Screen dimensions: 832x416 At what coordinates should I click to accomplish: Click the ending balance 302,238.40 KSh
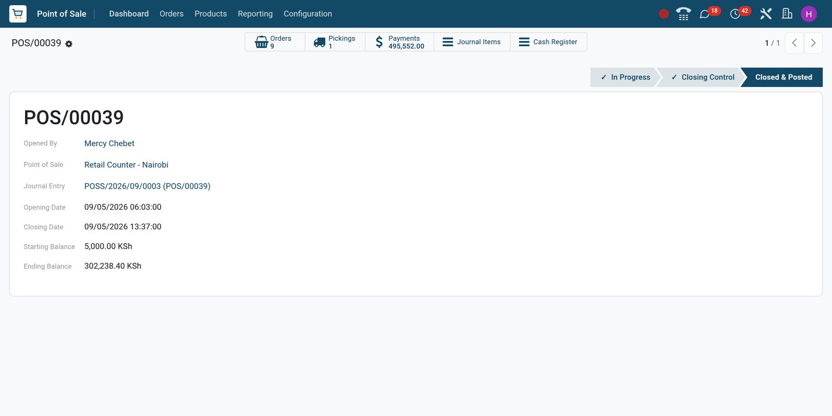[x=113, y=266]
